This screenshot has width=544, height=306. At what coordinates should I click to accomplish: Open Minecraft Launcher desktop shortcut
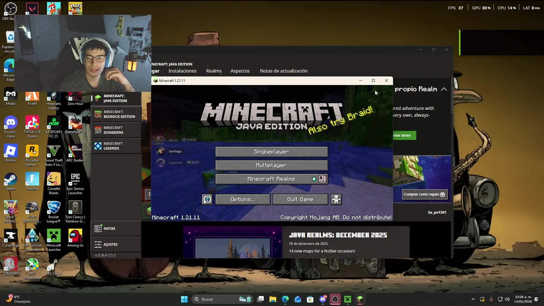pos(54,240)
